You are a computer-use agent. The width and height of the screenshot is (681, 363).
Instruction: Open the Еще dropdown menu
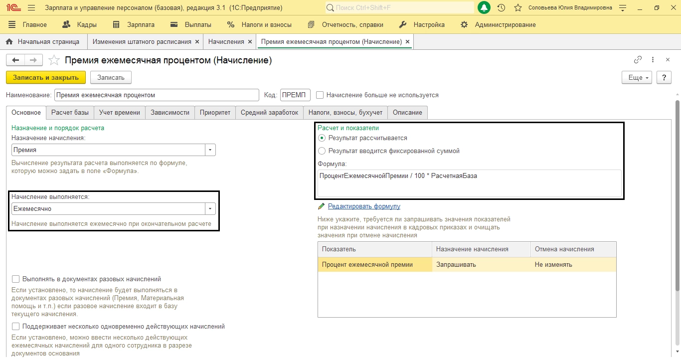(637, 78)
